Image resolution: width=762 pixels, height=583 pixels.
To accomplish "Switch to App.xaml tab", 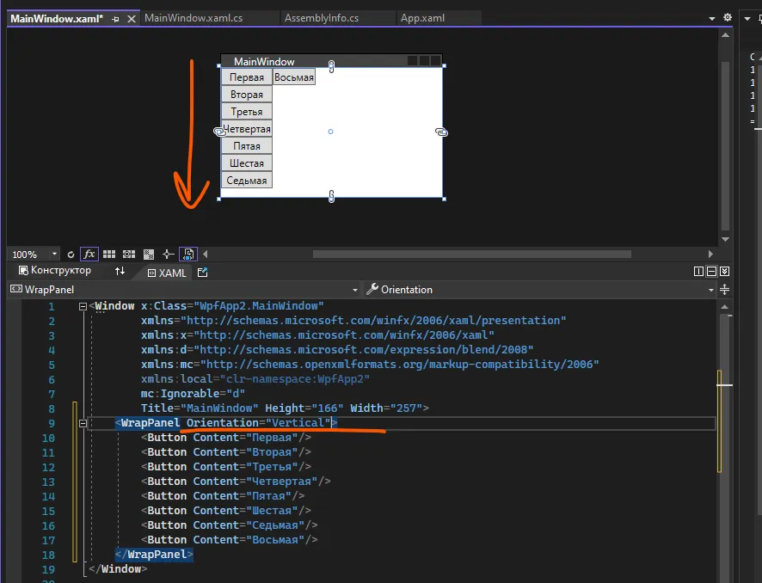I will click(422, 18).
